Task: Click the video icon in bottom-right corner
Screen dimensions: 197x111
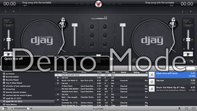Action: 194,109
